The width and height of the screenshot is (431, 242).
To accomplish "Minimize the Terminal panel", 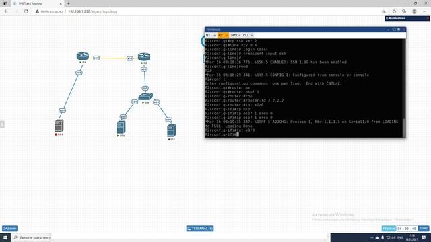I will pos(387,30).
